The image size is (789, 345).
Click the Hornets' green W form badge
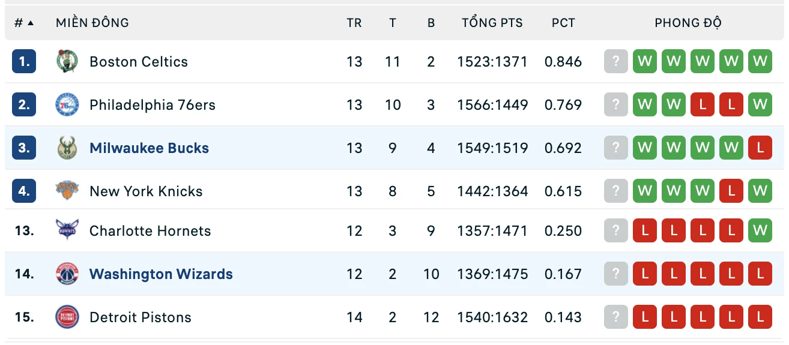point(760,230)
